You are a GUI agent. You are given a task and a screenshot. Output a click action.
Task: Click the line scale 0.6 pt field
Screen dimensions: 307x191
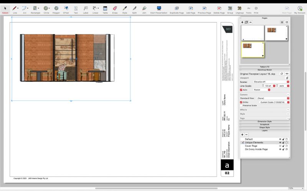click(269, 86)
